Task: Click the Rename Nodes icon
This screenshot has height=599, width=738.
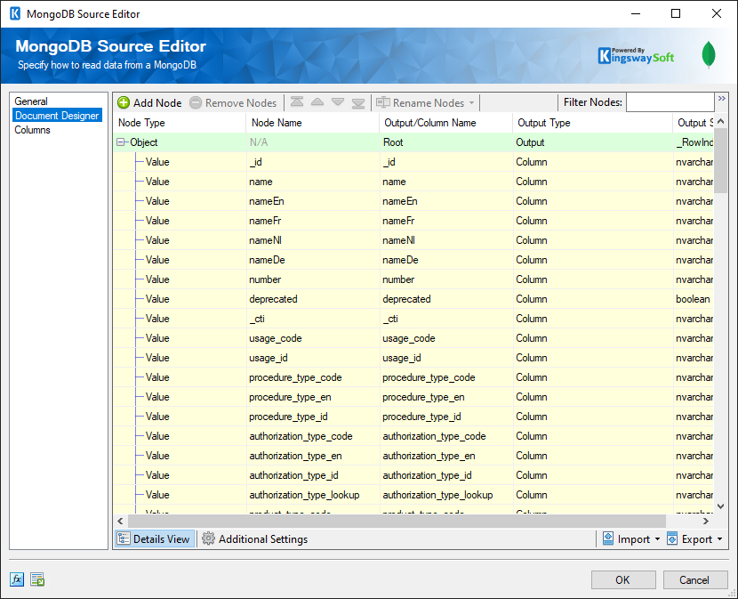Action: point(383,101)
